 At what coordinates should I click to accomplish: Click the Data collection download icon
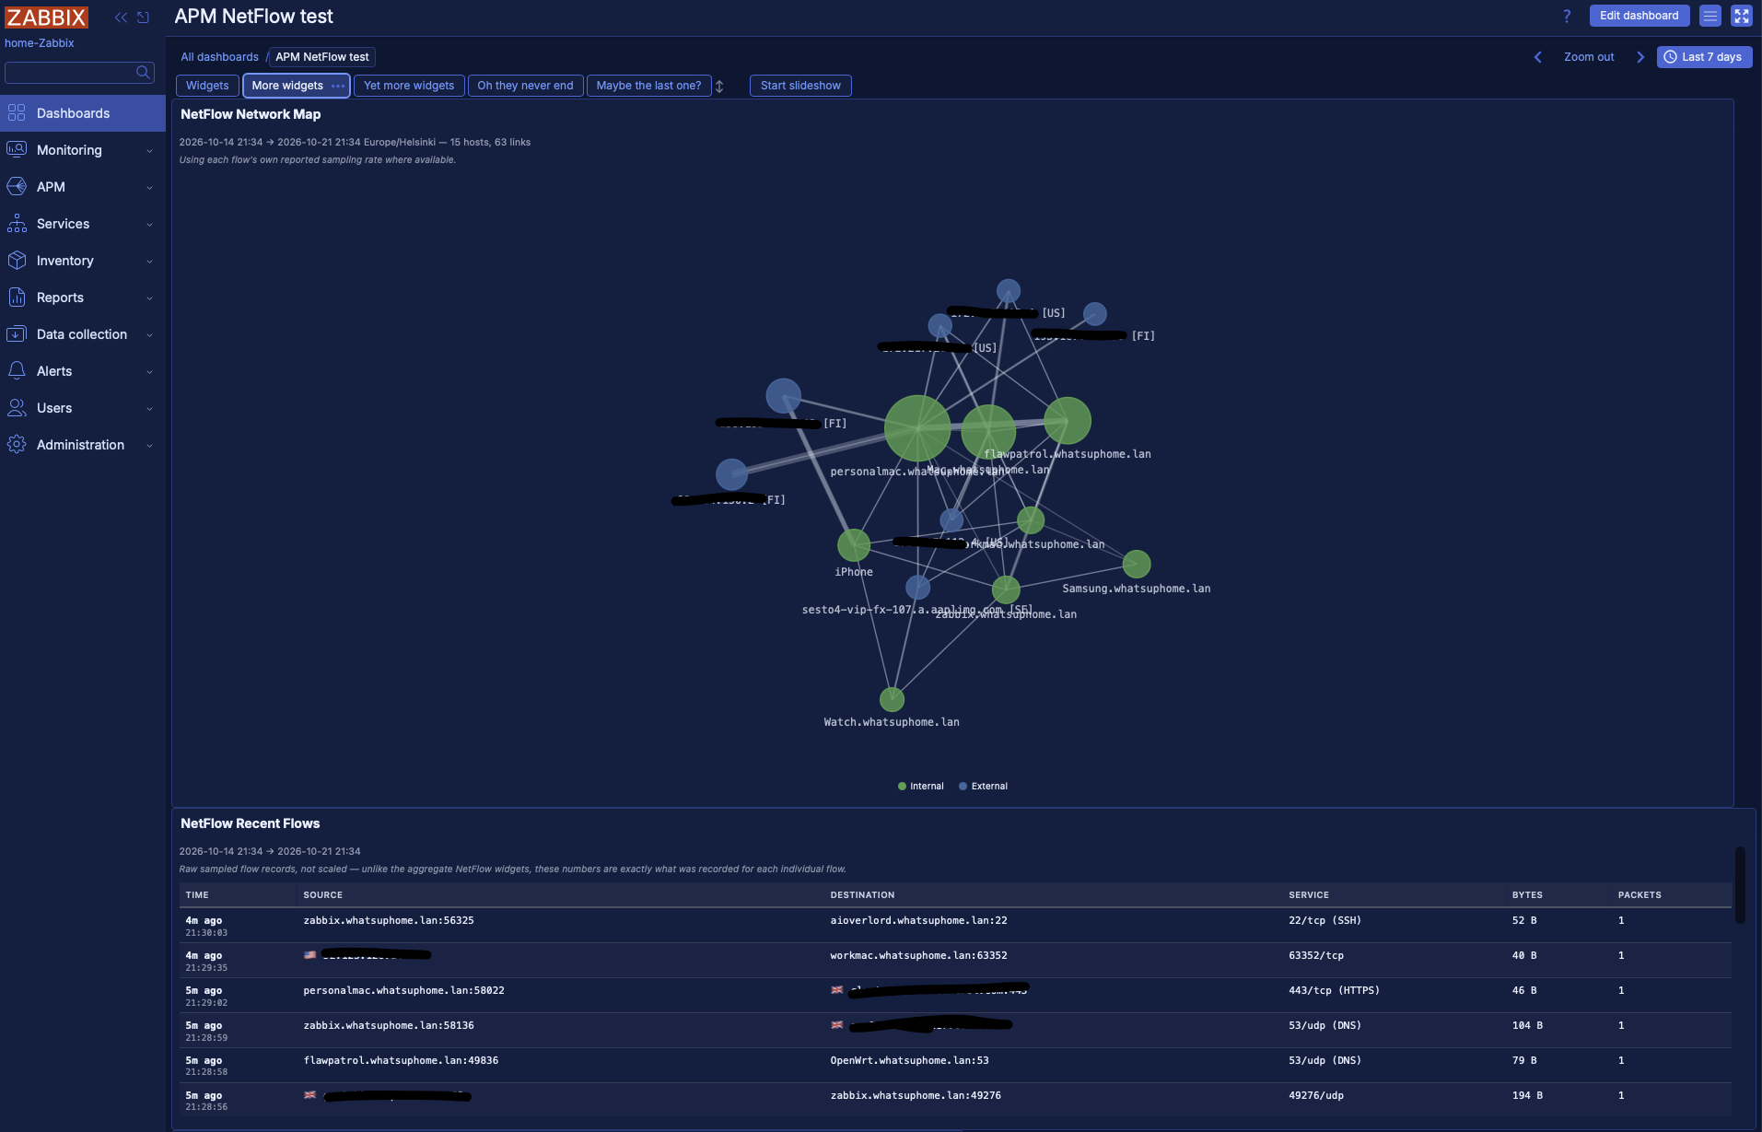pyautogui.click(x=17, y=334)
